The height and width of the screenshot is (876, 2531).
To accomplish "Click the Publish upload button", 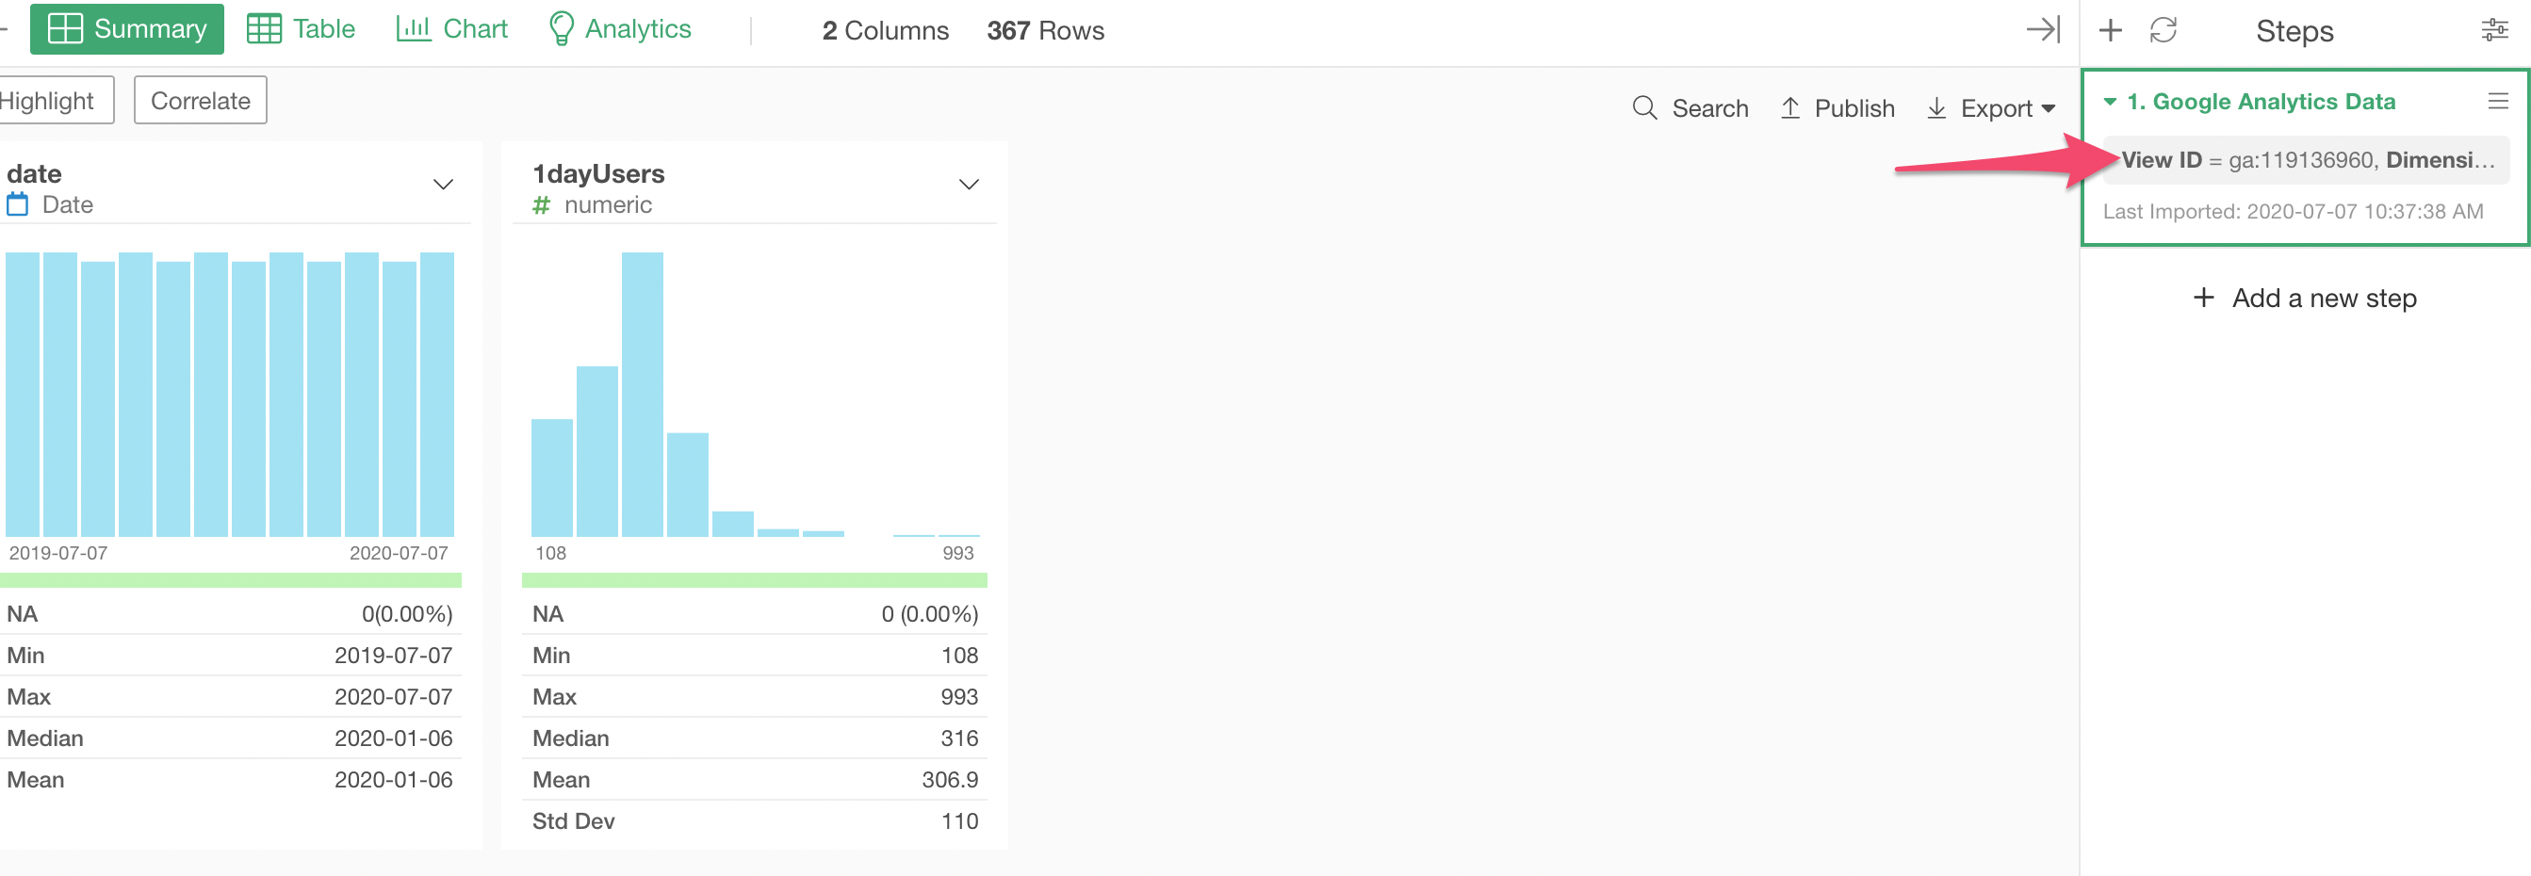I will [1837, 108].
